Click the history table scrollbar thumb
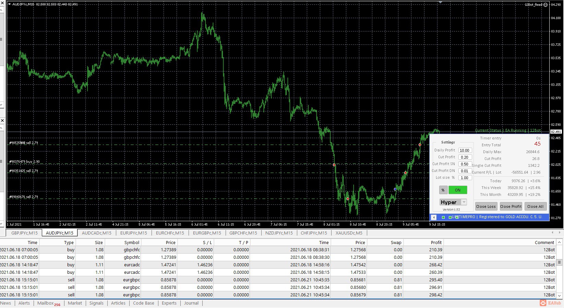Image resolution: width=564 pixels, height=308 pixels. coord(560,263)
